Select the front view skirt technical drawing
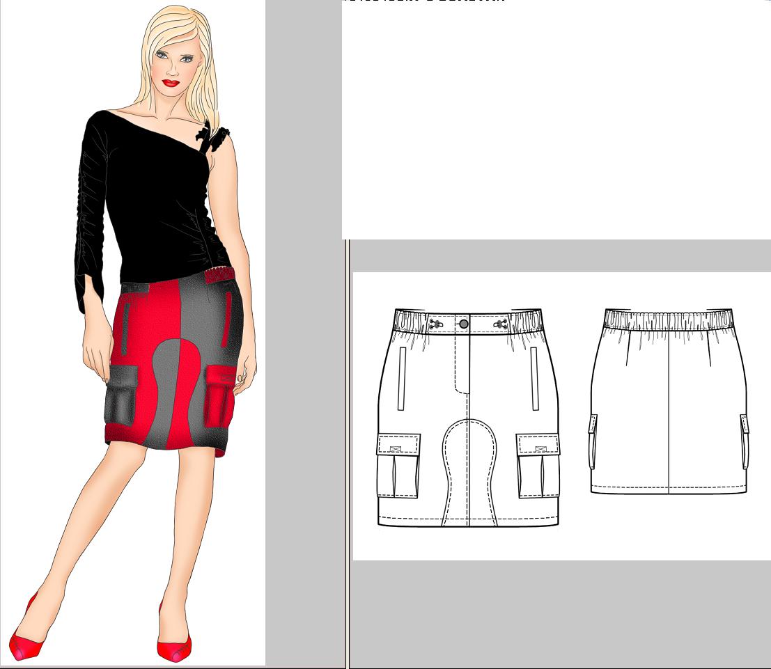Screen dimensions: 771x669 pos(468,418)
